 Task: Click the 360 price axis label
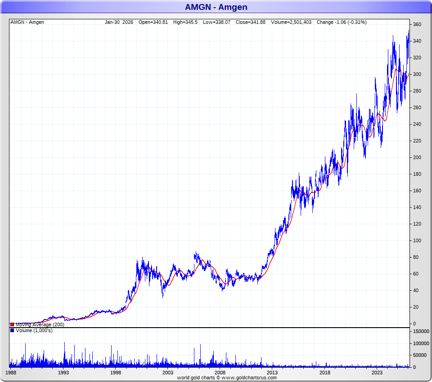coord(417,25)
